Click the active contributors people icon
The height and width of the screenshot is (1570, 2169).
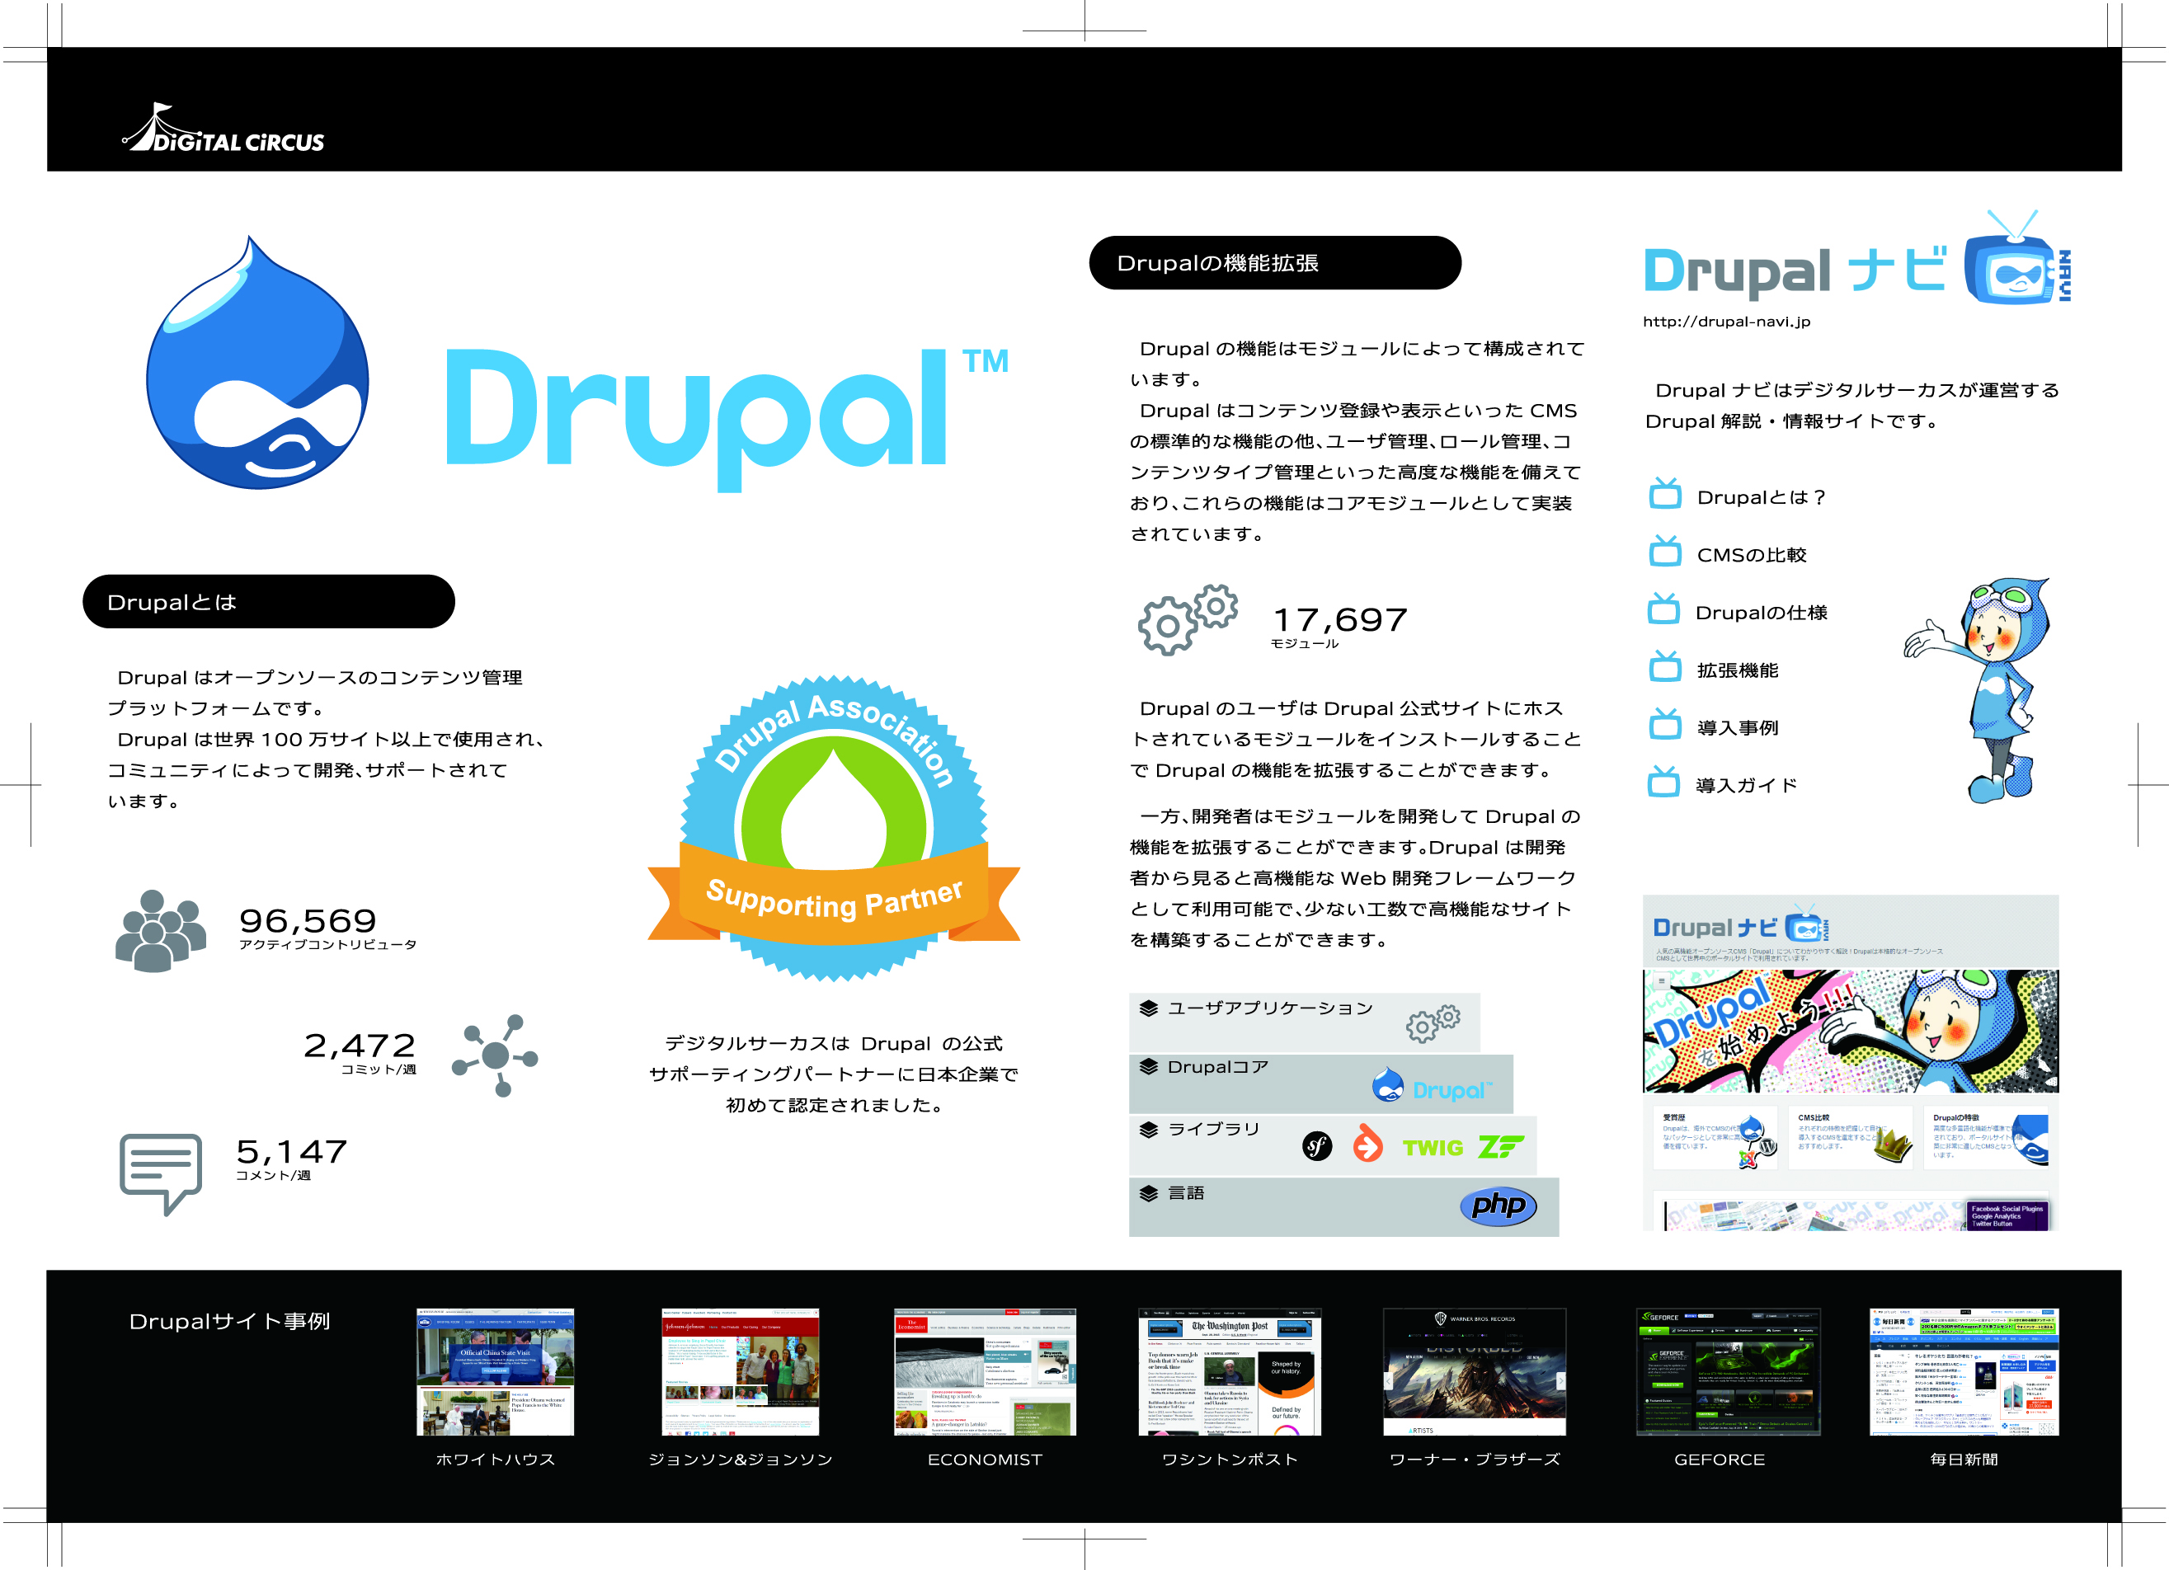[160, 930]
